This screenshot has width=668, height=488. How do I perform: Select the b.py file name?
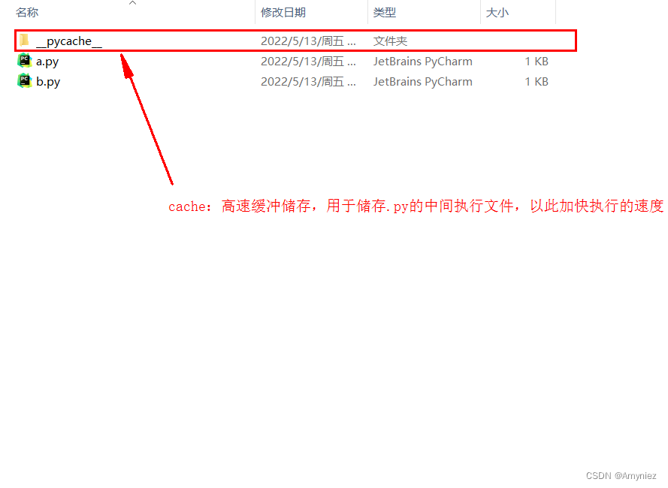[48, 81]
